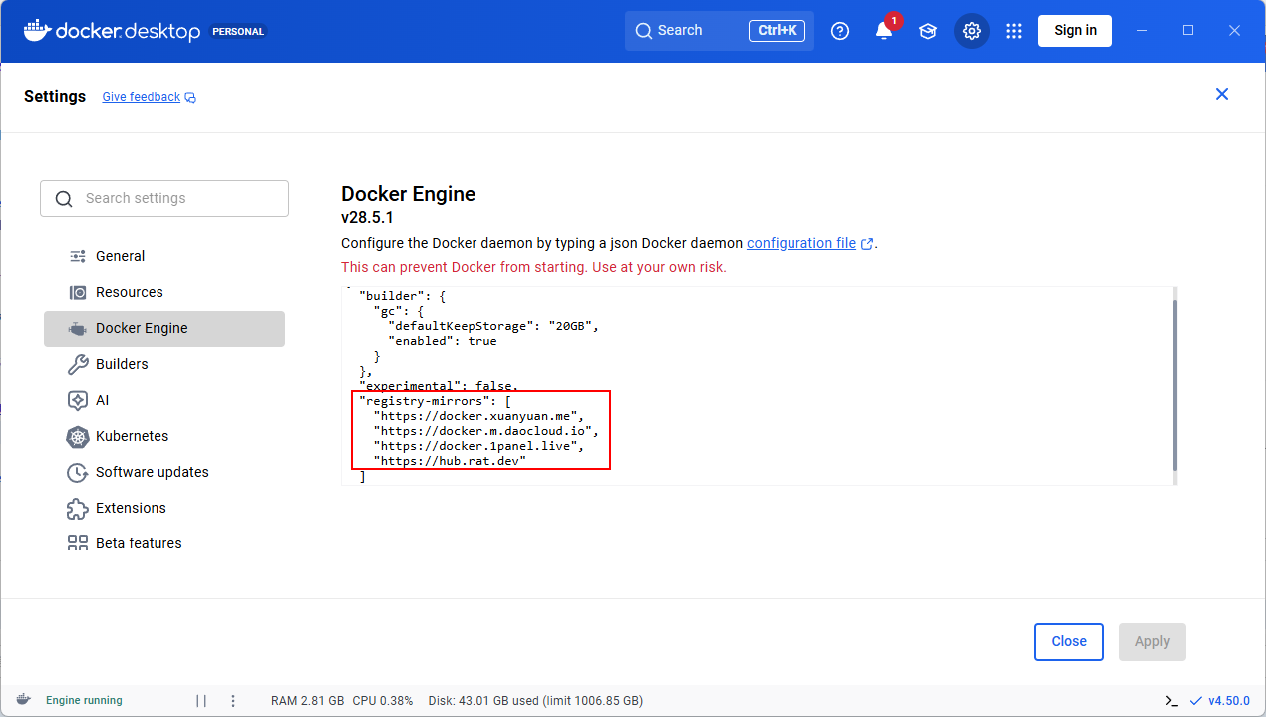The width and height of the screenshot is (1266, 717).
Task: Click the header search magnifier icon
Action: [644, 31]
